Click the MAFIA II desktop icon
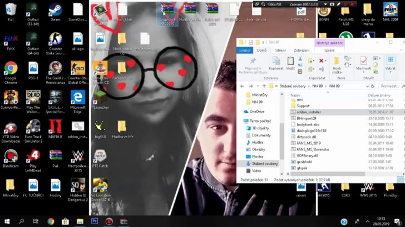The width and height of the screenshot is (405, 227). [x=55, y=127]
